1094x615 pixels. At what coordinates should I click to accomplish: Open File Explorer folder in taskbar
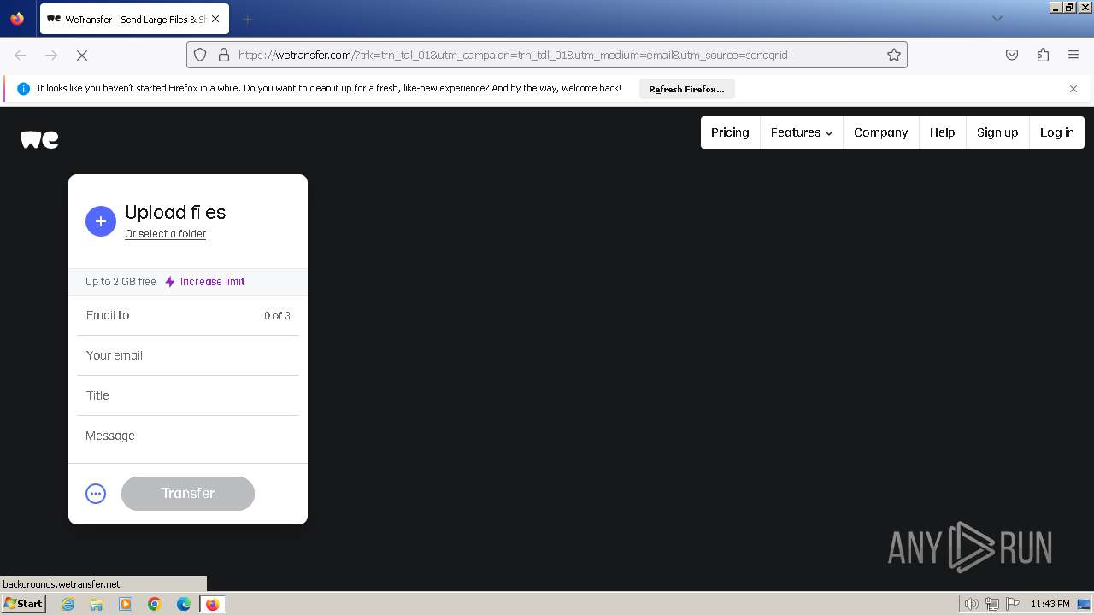pyautogui.click(x=97, y=604)
